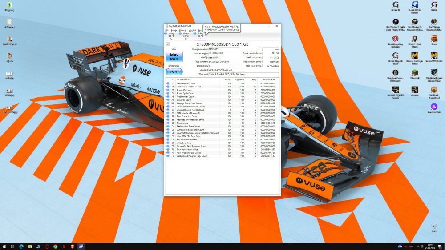Click the 'dobry 100 %' health status button

pyautogui.click(x=174, y=57)
